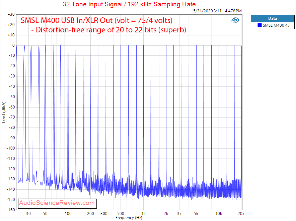Click the "-90" level axis tick label
Image resolution: width=296 pixels, height=221 pixels.
12,138
